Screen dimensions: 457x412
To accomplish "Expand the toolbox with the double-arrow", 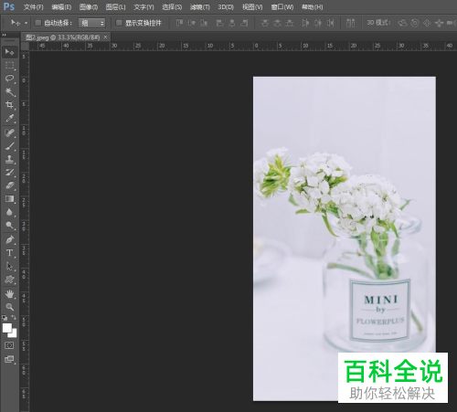I will pos(4,36).
